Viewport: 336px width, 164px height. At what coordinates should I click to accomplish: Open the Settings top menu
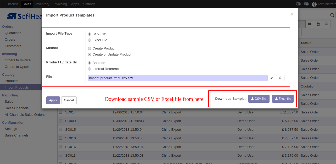[x=89, y=4]
